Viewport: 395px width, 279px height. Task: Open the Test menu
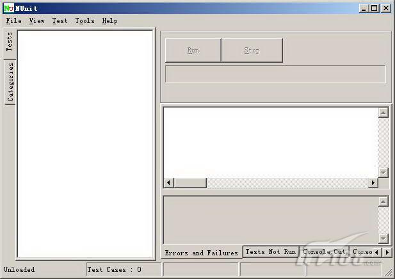click(60, 21)
